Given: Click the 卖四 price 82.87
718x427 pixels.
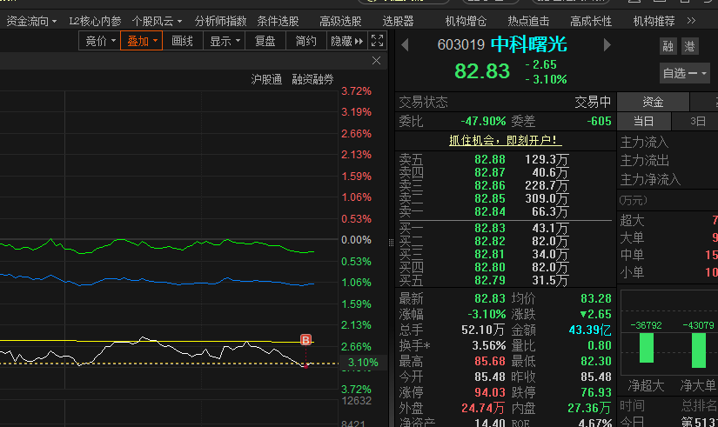Looking at the screenshot, I should coord(489,172).
